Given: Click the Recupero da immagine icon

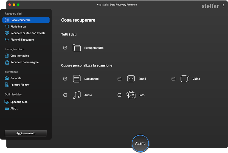Looking at the screenshot, I should click(7, 62).
